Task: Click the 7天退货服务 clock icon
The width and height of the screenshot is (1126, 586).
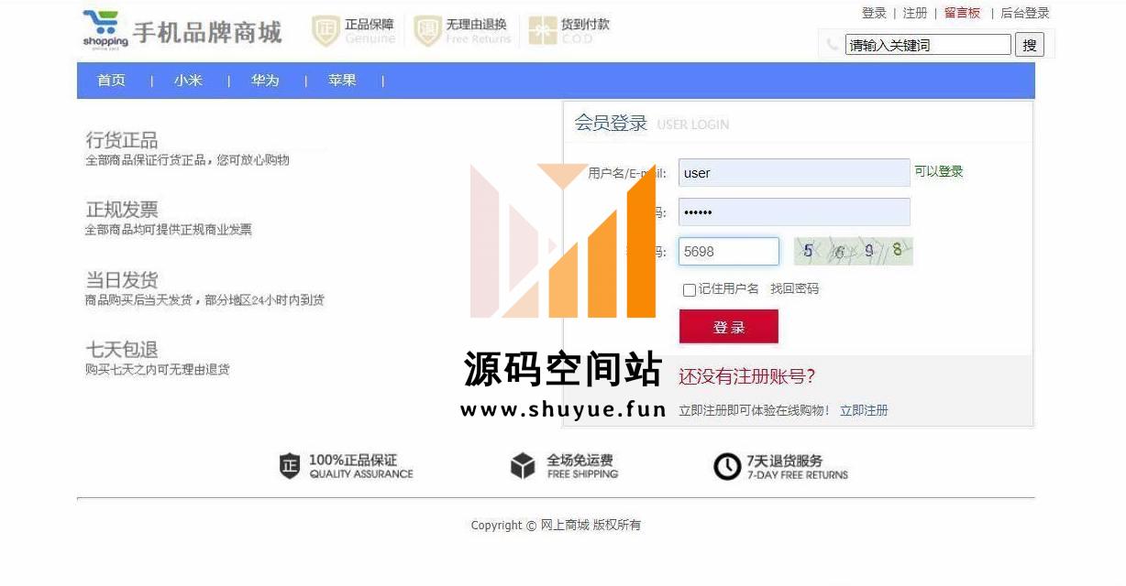Action: [727, 466]
